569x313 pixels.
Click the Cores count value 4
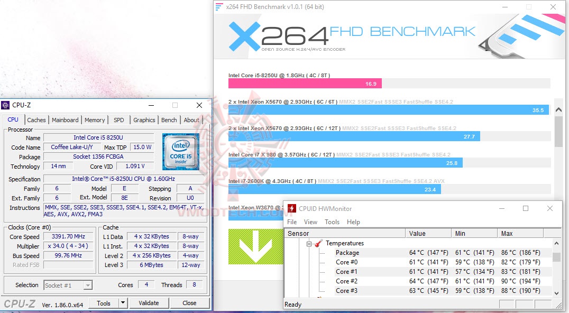pyautogui.click(x=146, y=284)
